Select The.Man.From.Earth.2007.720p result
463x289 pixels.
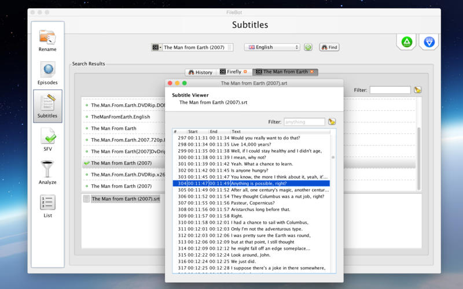tap(124, 140)
